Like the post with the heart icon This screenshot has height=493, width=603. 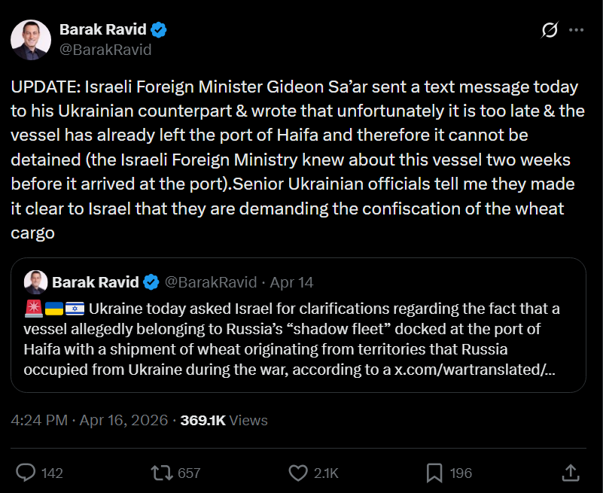pyautogui.click(x=298, y=473)
